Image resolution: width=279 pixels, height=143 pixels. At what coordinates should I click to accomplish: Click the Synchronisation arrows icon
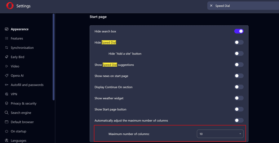[x=7, y=48]
